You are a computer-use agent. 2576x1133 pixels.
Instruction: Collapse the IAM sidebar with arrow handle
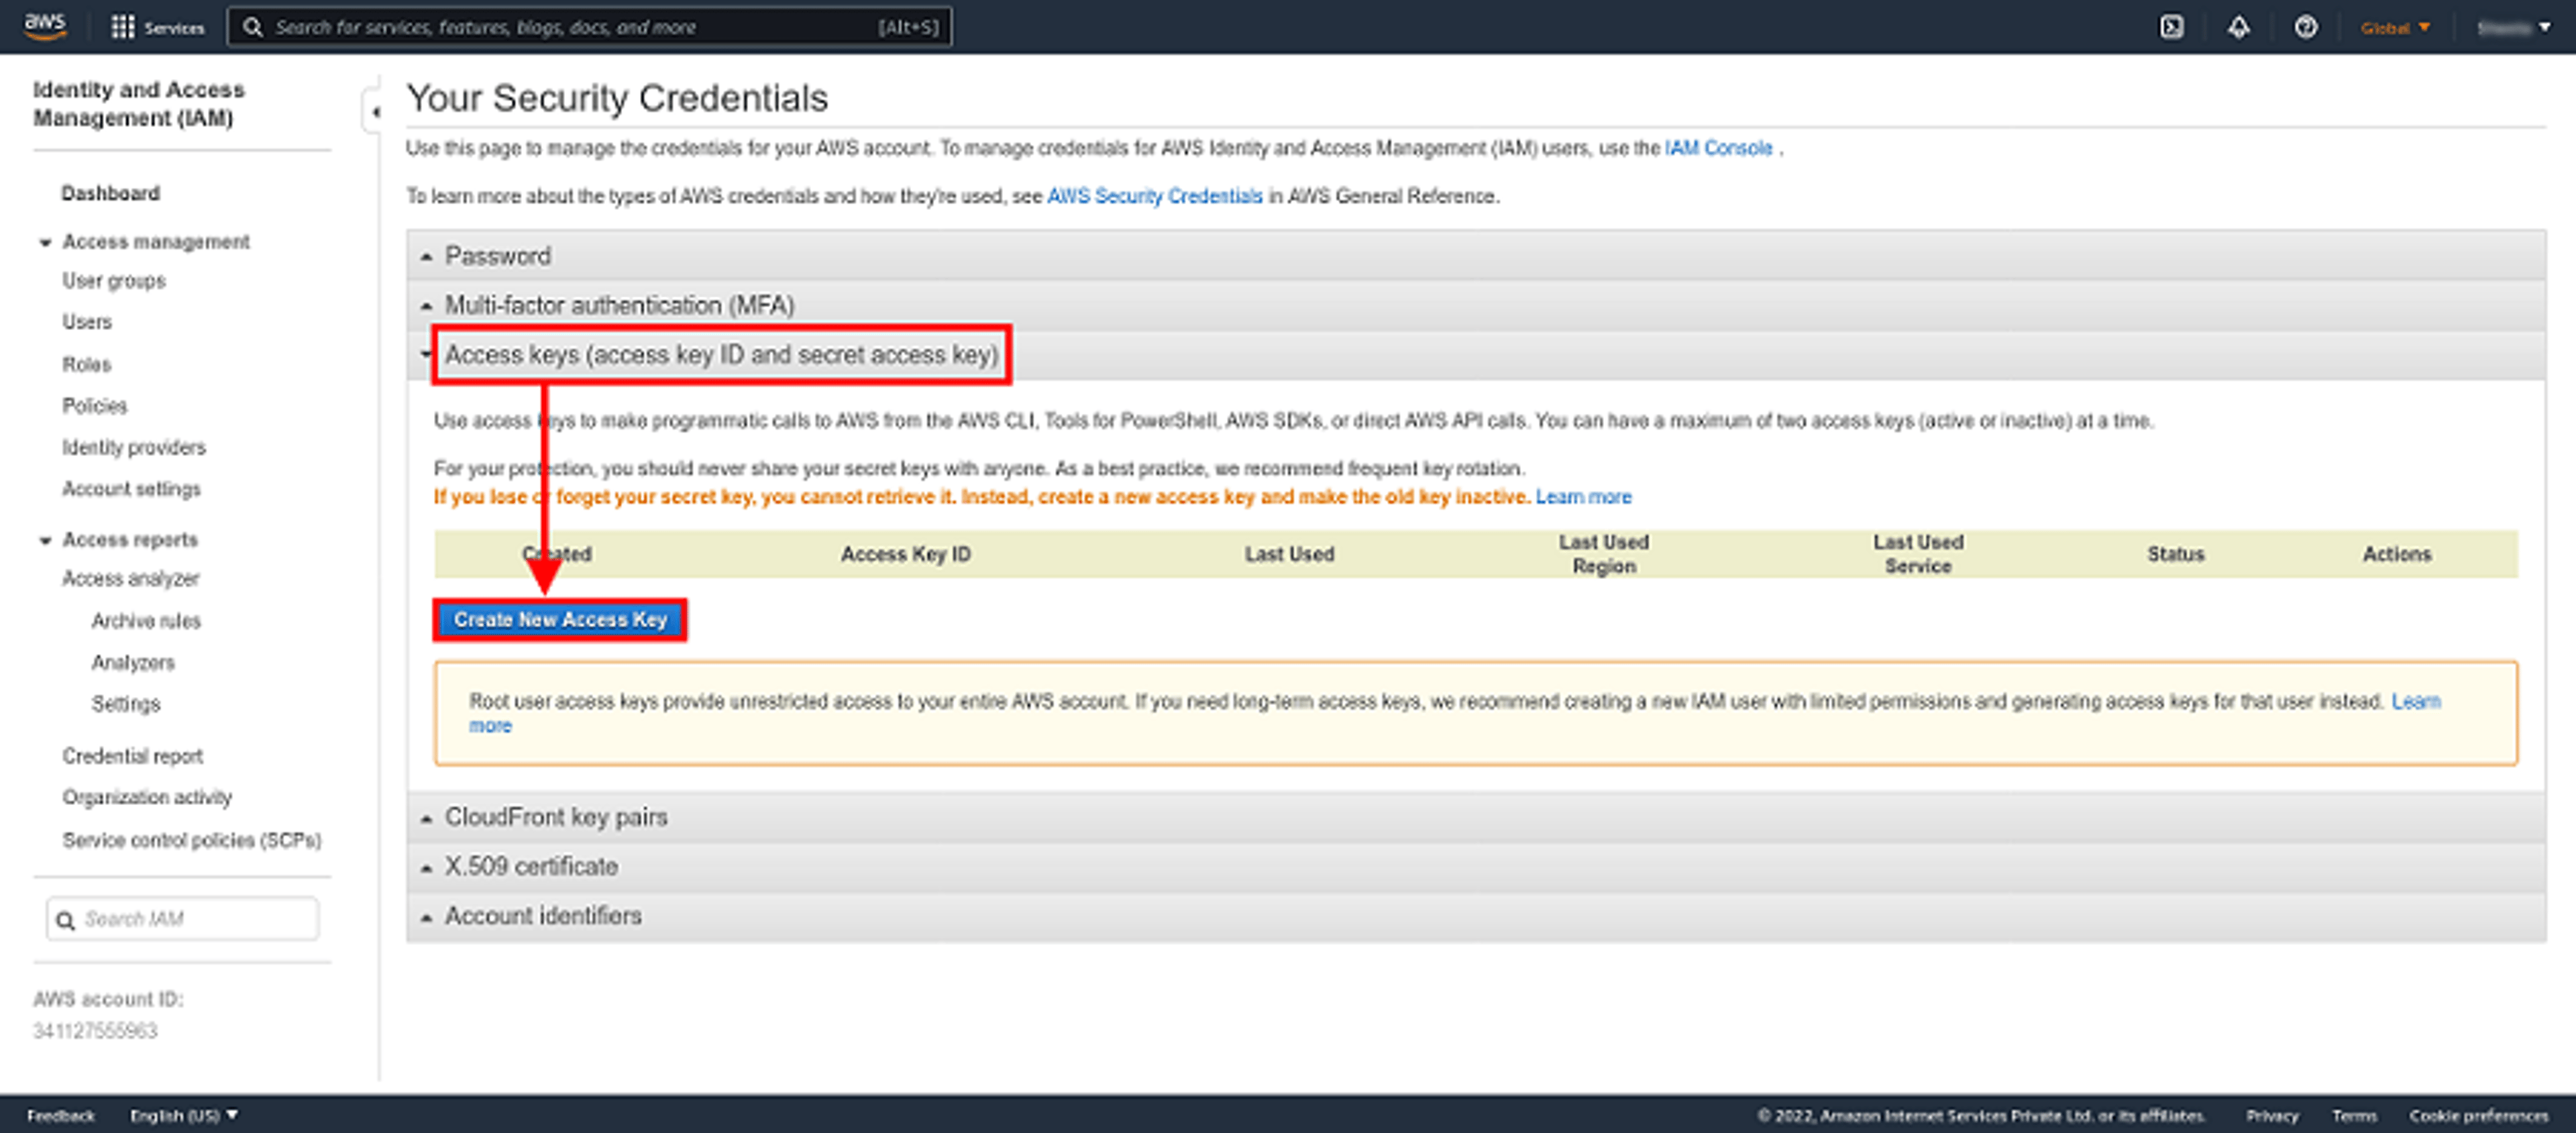[373, 112]
